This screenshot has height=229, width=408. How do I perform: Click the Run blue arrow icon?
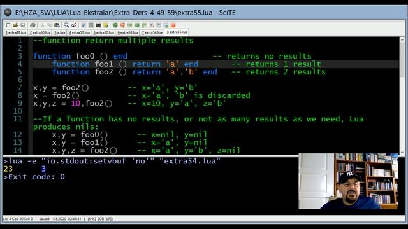pyautogui.click(x=84, y=25)
